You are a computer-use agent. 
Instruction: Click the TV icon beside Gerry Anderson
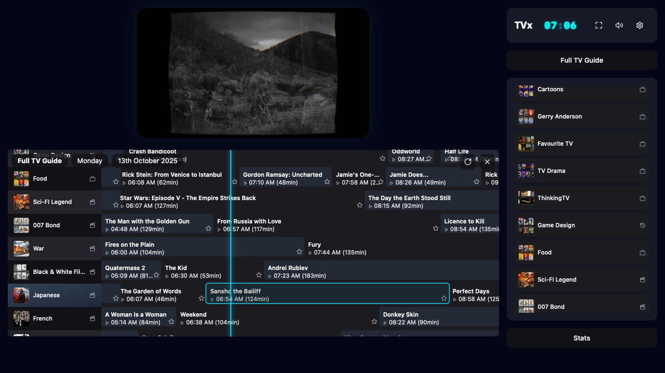pyautogui.click(x=643, y=117)
